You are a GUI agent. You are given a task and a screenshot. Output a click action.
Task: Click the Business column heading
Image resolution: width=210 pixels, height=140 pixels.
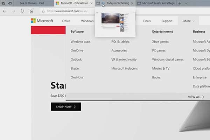click(x=199, y=31)
